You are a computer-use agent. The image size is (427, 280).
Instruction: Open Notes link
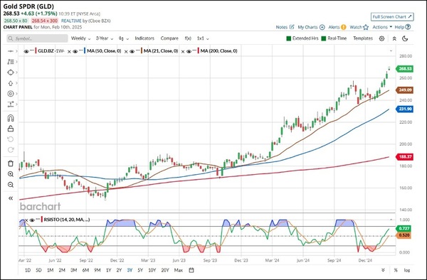click(x=285, y=27)
